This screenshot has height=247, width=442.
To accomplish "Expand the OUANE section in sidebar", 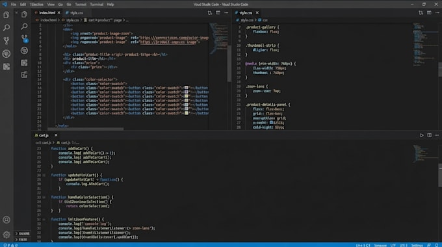I will point(22,233).
